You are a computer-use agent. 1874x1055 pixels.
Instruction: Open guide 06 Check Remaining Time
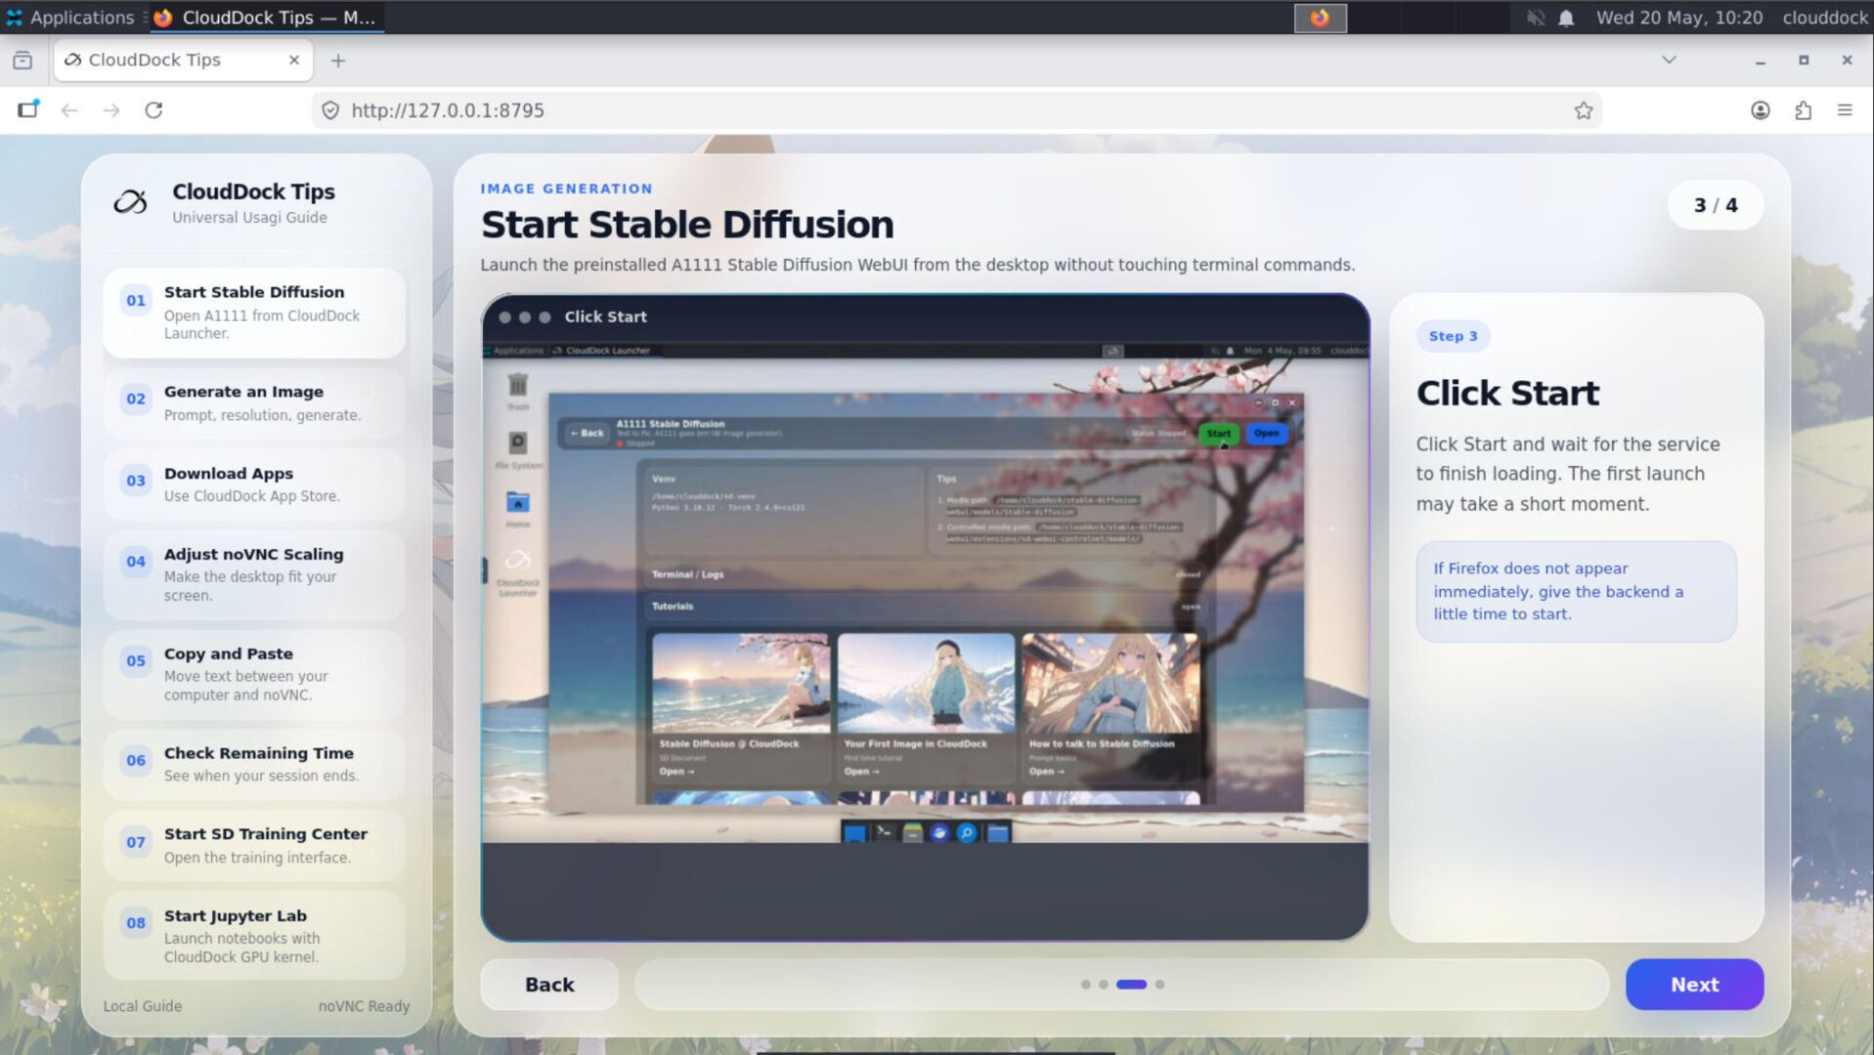254,764
